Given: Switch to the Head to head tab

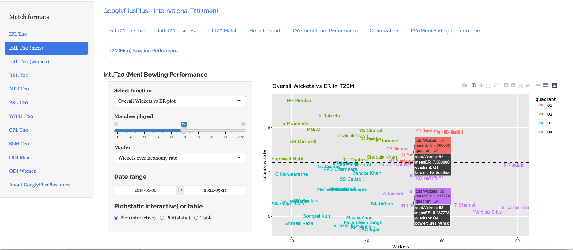Looking at the screenshot, I should 264,31.
